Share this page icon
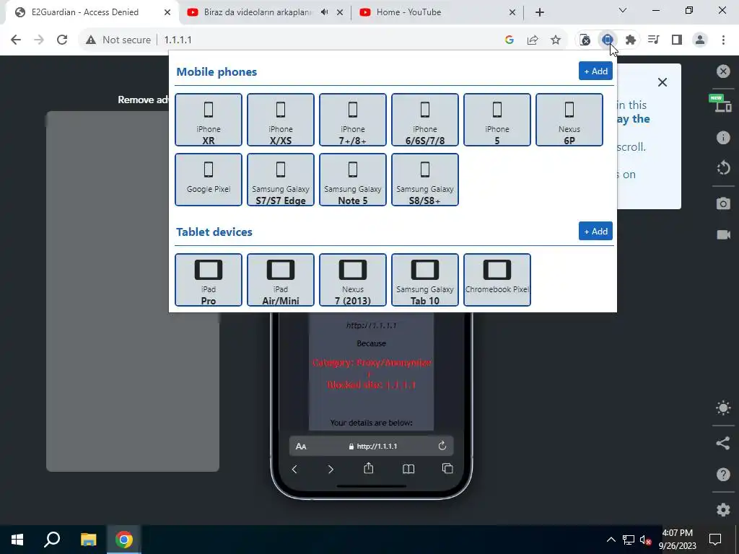 tap(533, 40)
